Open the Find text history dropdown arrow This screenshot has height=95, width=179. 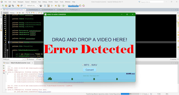point(23,59)
